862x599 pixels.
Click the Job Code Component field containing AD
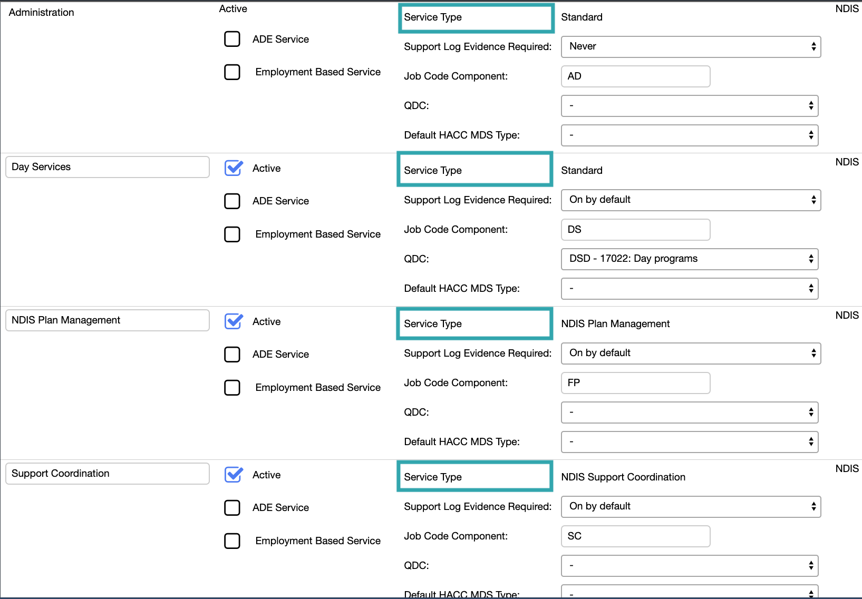(635, 76)
